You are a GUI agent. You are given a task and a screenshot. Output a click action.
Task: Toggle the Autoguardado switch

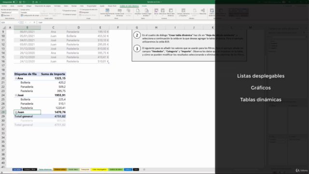[x=15, y=2]
